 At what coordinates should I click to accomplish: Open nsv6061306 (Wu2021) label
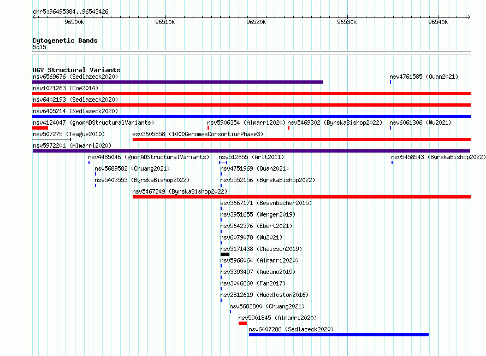click(420, 122)
